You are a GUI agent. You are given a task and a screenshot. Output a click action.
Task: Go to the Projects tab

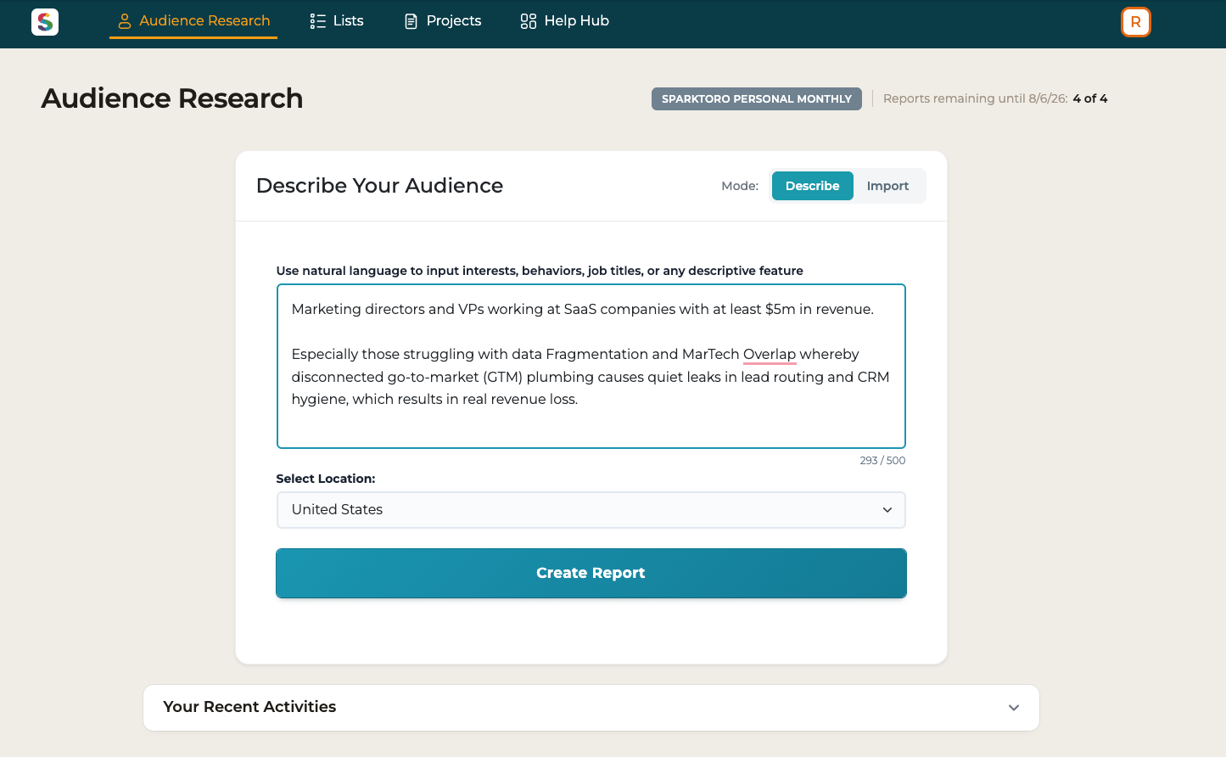coord(443,21)
